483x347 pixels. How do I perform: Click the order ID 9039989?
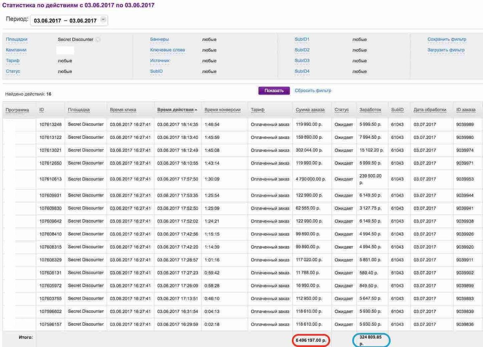[x=465, y=124]
